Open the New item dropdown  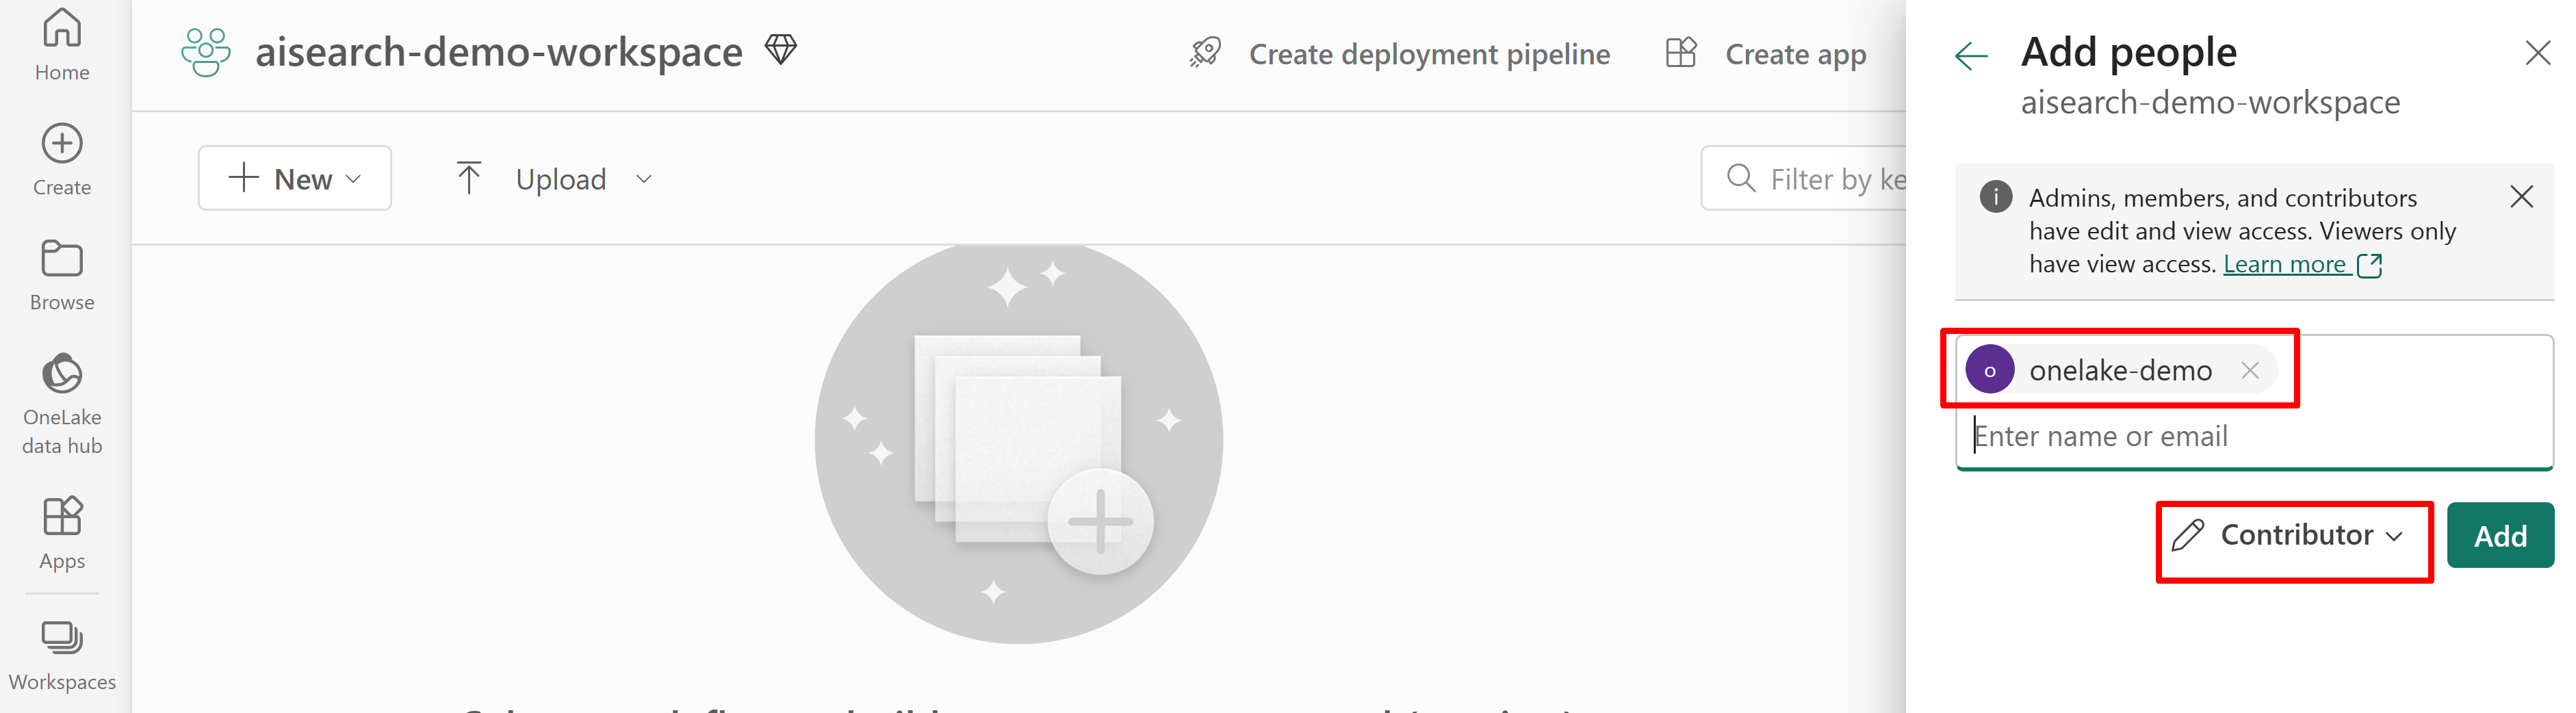point(295,178)
